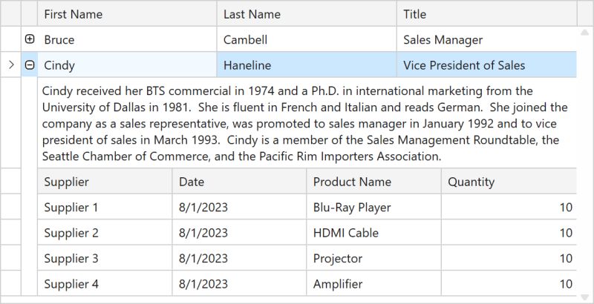
Task: Select the Cambell last name cell
Action: (x=306, y=40)
